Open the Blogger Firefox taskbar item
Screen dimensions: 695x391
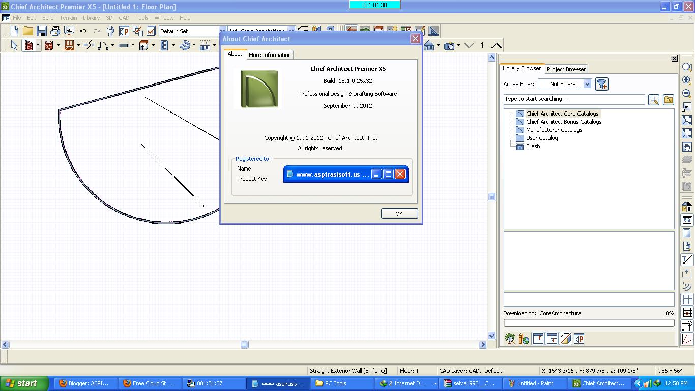[85, 383]
